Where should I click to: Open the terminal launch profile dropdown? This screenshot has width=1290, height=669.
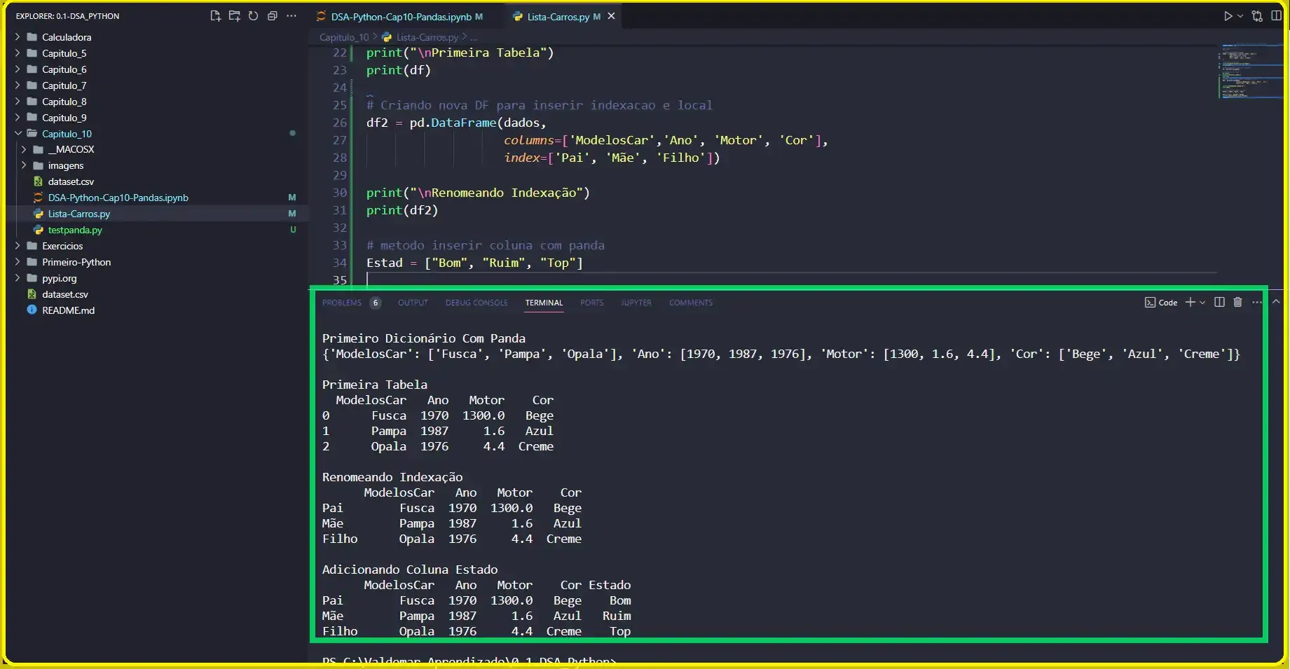coord(1202,303)
